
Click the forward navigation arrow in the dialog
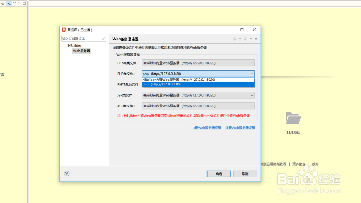tap(245, 39)
